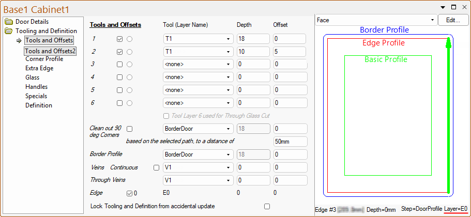Click the Edit... button
The image size is (471, 217).
[453, 20]
